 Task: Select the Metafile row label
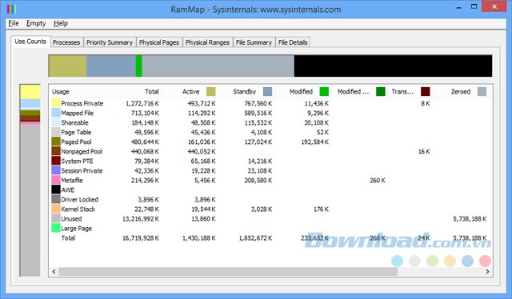tap(72, 180)
